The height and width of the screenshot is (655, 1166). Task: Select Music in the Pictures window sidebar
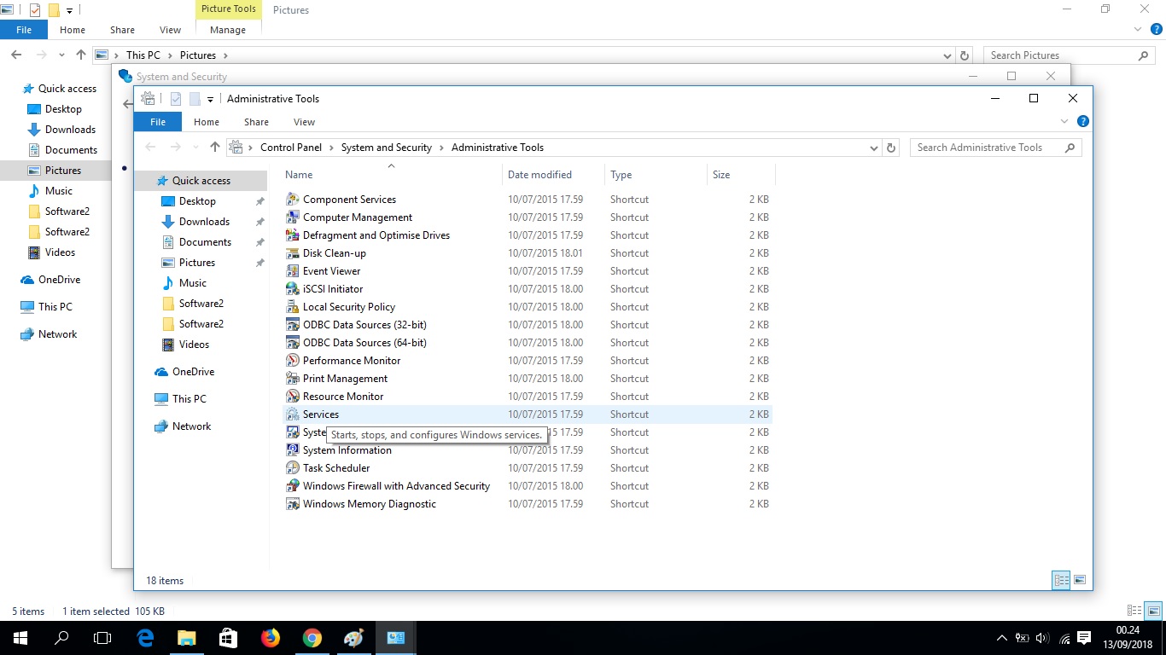(59, 191)
